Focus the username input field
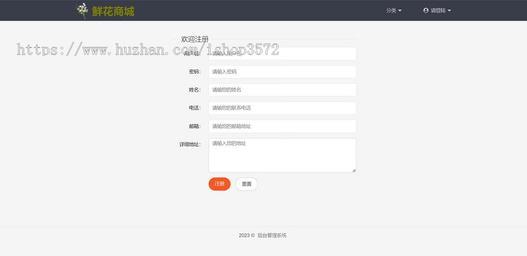 coord(282,53)
